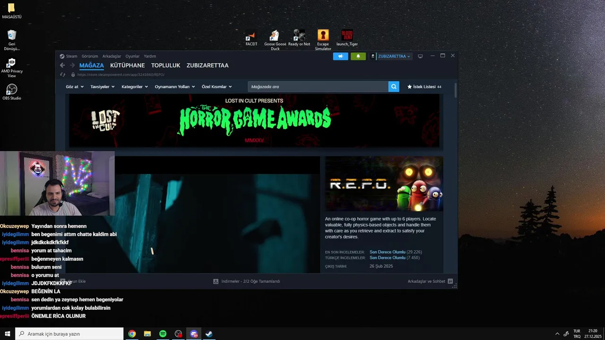This screenshot has width=605, height=340.
Task: Click the TUR TRQ language indicator
Action: click(x=577, y=334)
